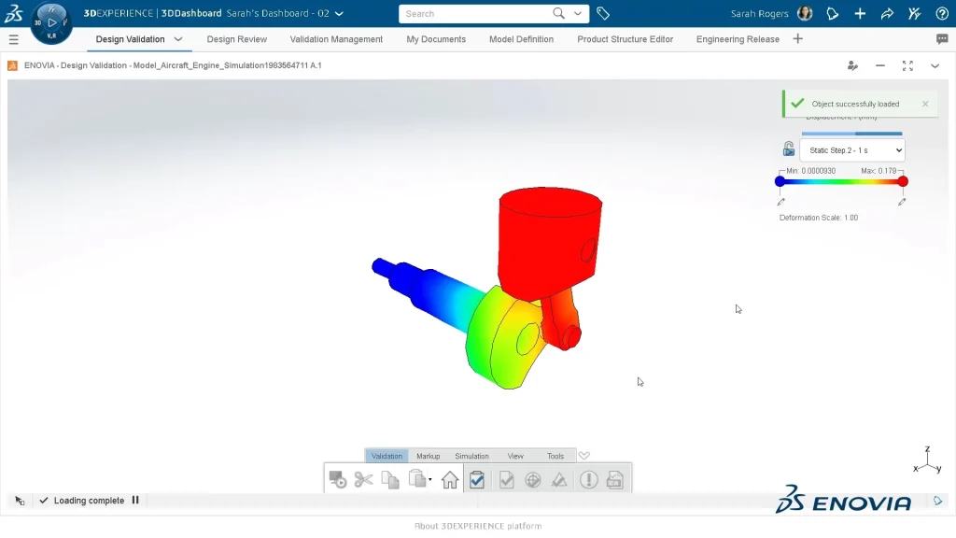
Task: Click the red Max handle on color scale
Action: (902, 181)
